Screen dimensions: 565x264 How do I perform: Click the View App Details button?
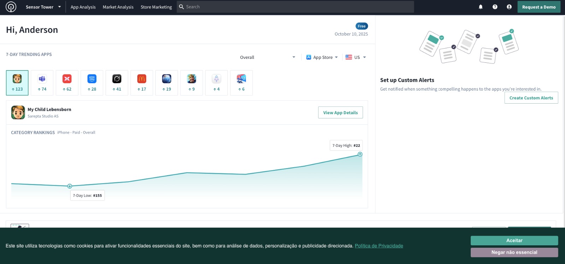(340, 112)
